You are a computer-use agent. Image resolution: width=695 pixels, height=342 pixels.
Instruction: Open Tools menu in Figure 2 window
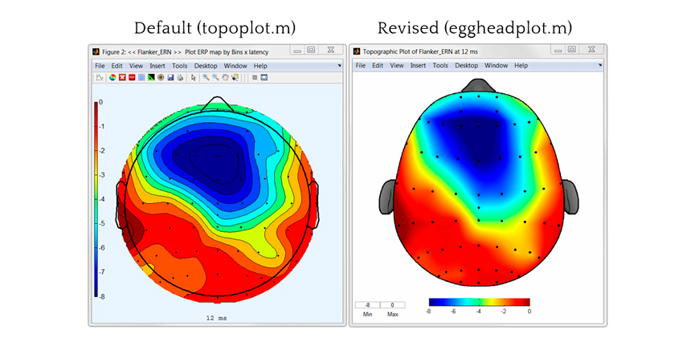pos(180,65)
